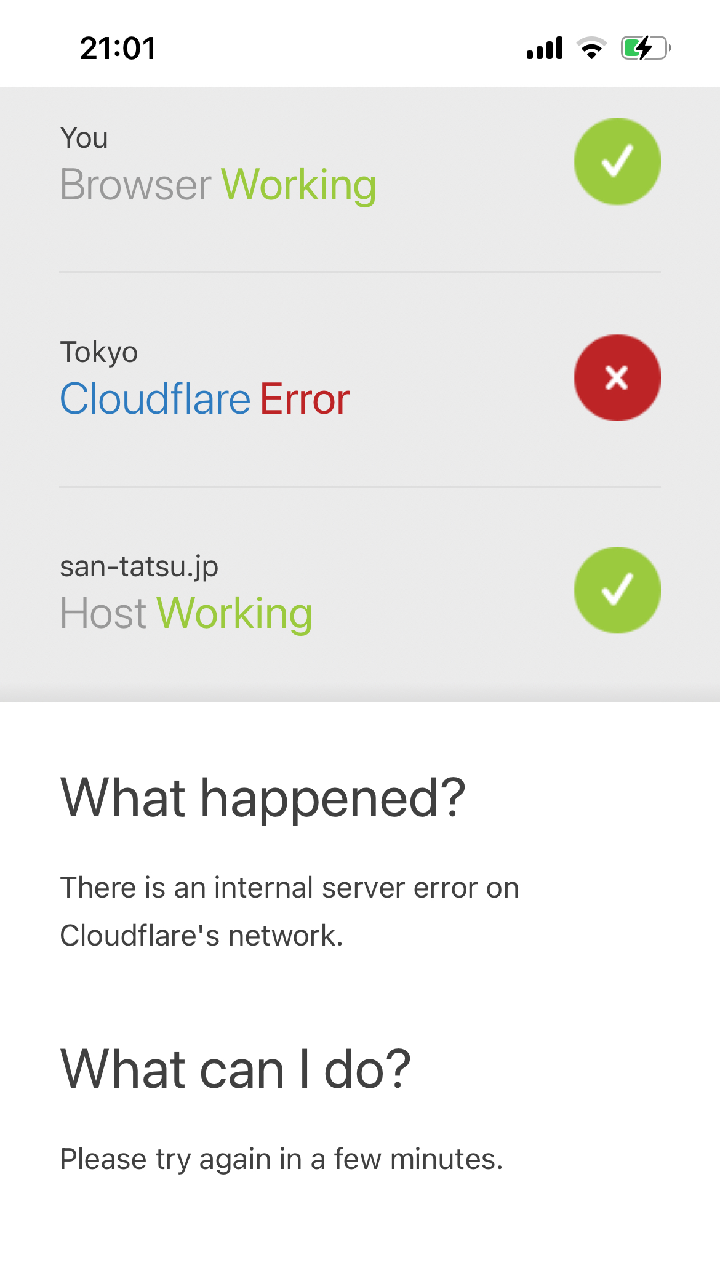The image size is (720, 1270).
Task: Click the "You" label above Browser
Action: pos(84,138)
